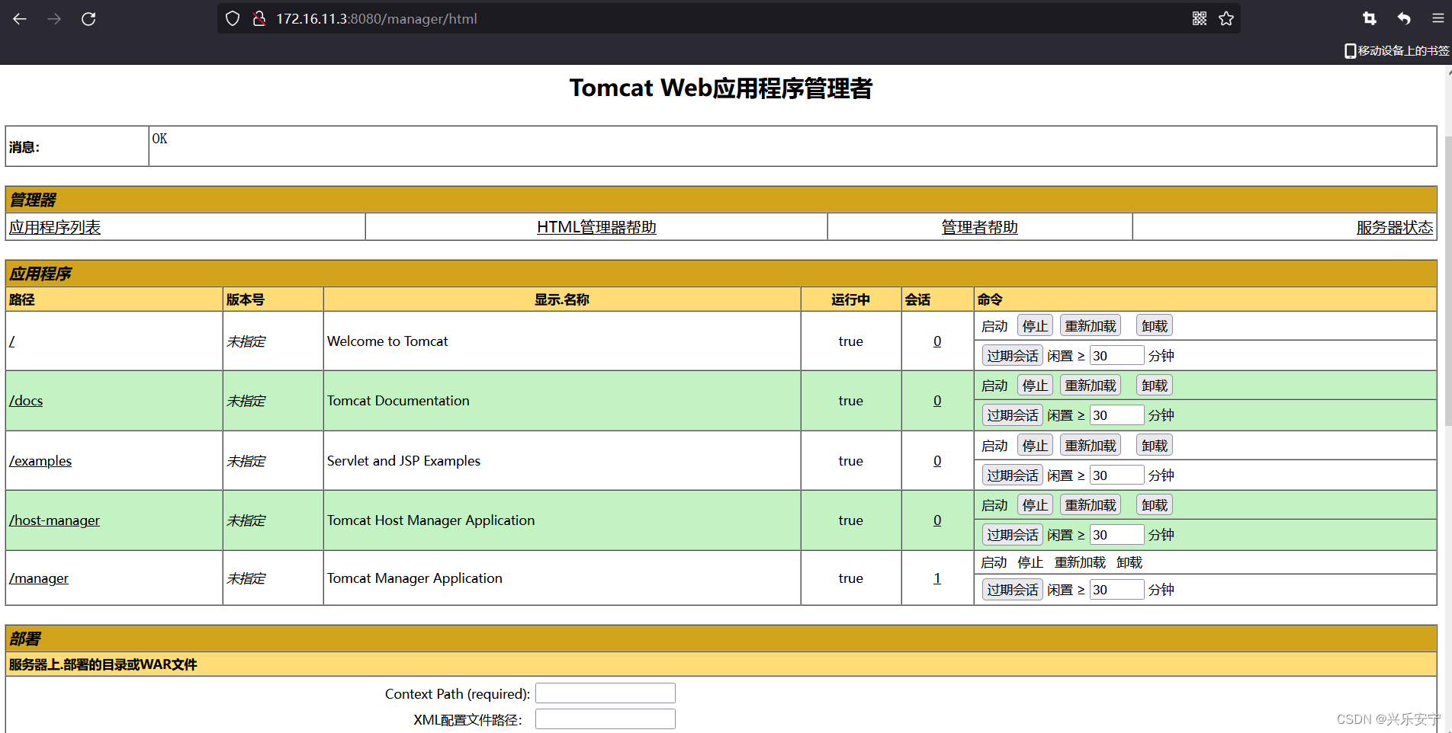Click the idle minutes field in the /manager row
Screen dimensions: 1452x733
[x=1116, y=590]
